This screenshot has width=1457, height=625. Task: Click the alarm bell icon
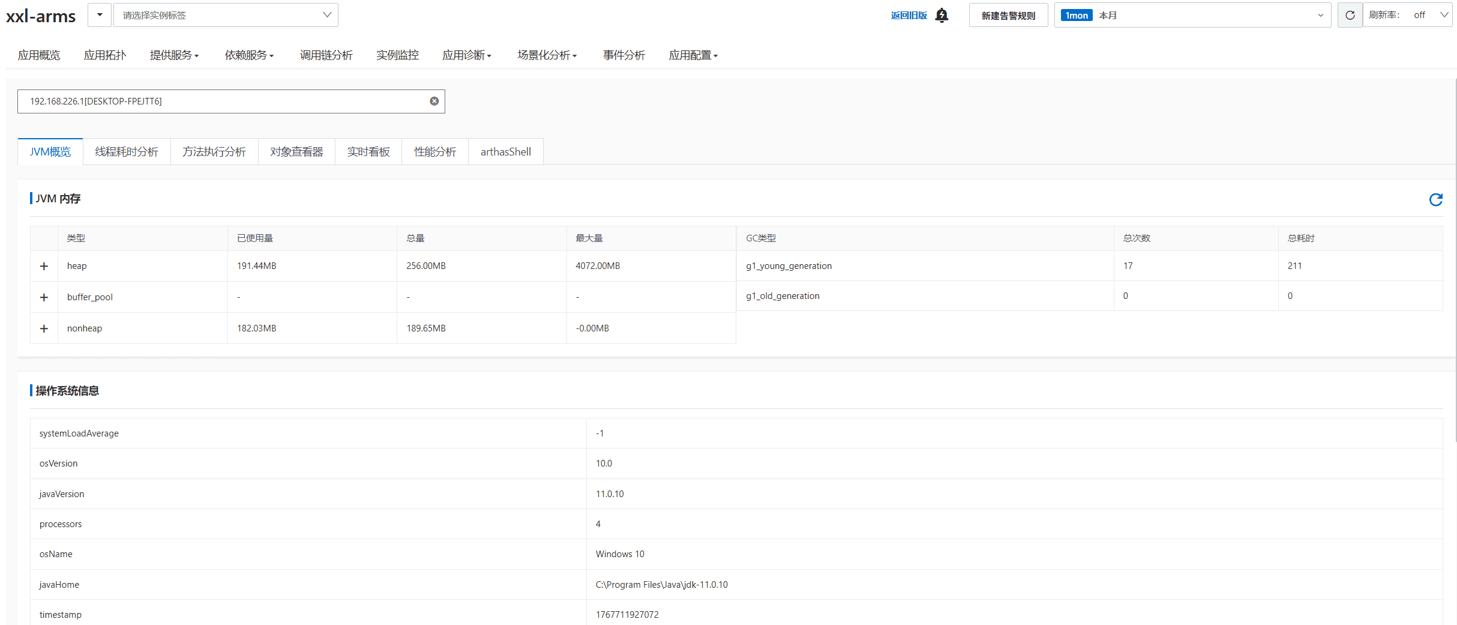tap(942, 15)
